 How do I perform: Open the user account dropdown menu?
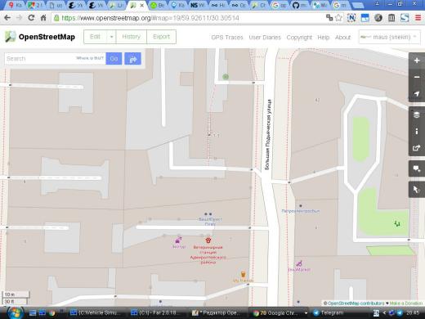[389, 37]
